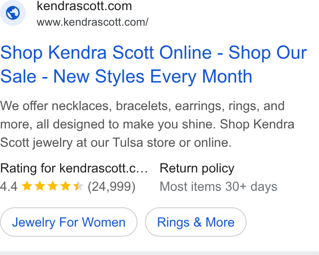Viewport: 319px width, 255px height.
Task: Click the 'Rating for kendrascott.c…' label
Action: (x=74, y=168)
